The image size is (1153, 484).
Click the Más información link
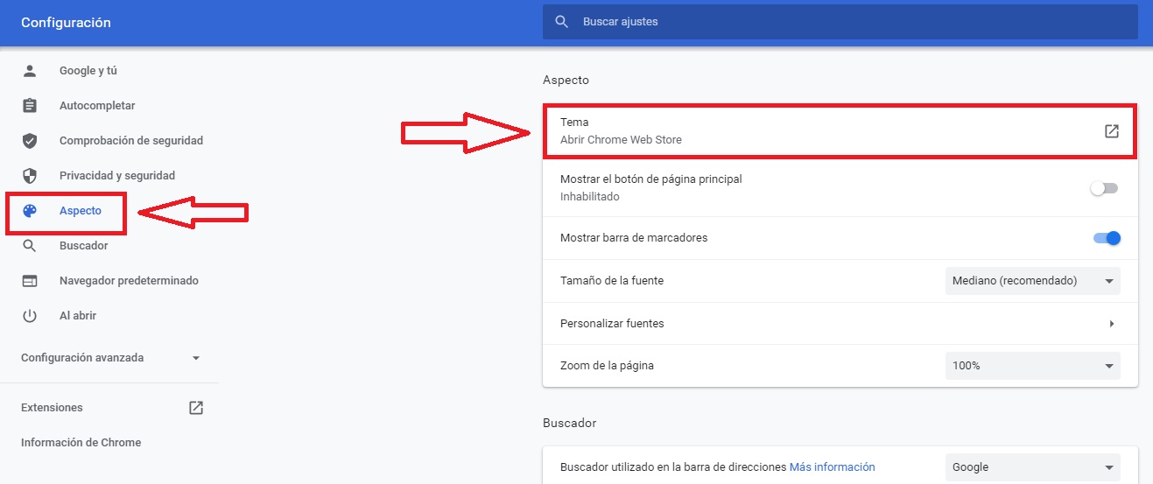[832, 467]
